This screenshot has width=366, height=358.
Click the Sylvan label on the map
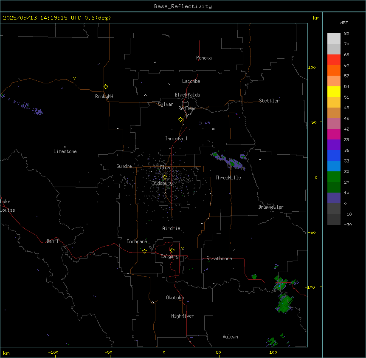pos(166,104)
